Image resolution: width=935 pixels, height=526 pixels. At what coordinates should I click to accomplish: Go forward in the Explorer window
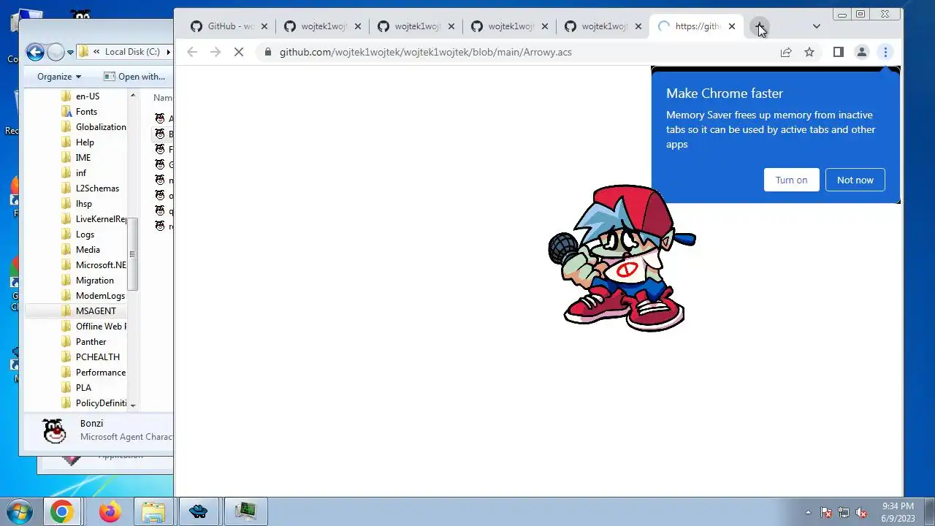tap(56, 52)
